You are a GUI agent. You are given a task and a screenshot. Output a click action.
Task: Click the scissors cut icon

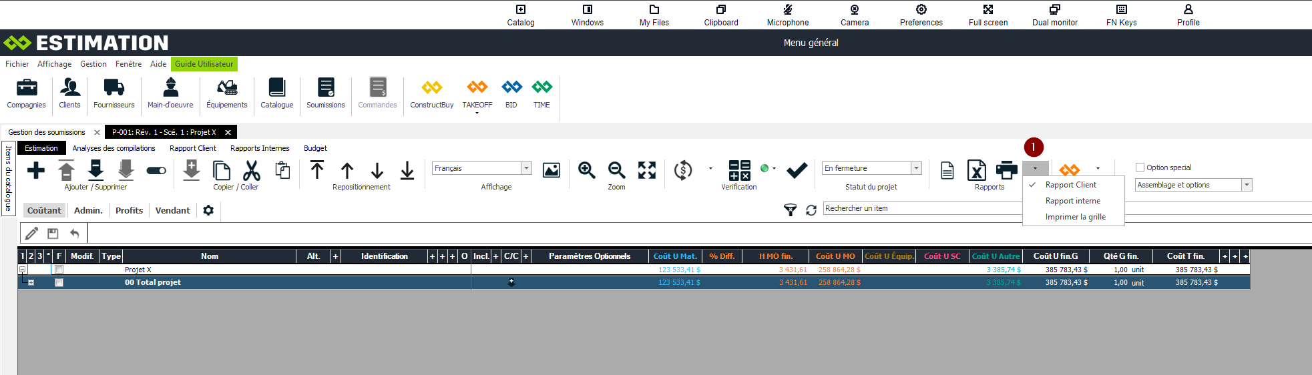coord(251,171)
